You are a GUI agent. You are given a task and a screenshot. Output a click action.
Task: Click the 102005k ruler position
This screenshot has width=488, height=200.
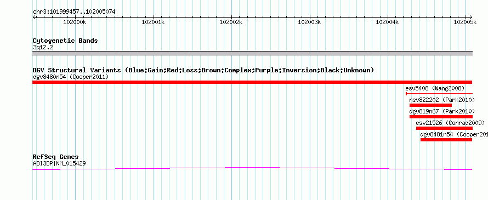[x=465, y=22]
